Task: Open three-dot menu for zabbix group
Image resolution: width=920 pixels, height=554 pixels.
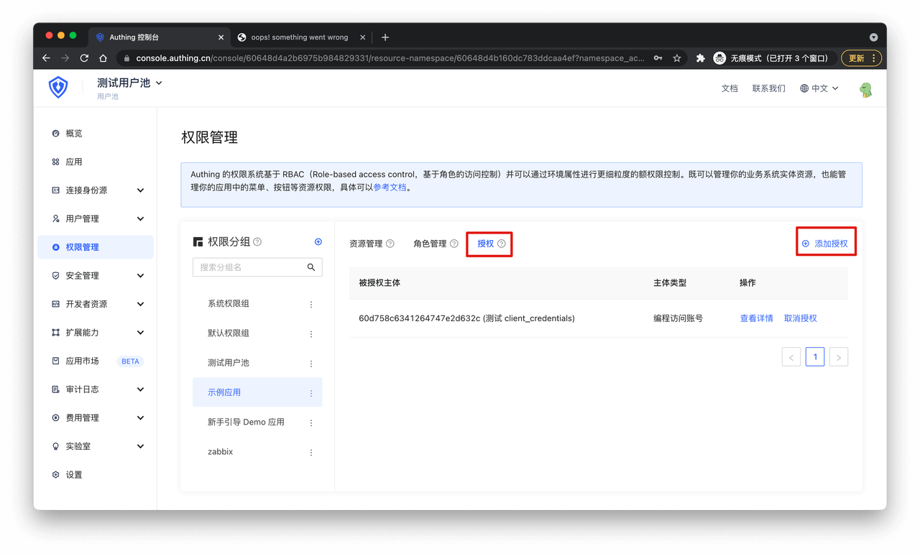Action: pyautogui.click(x=311, y=453)
